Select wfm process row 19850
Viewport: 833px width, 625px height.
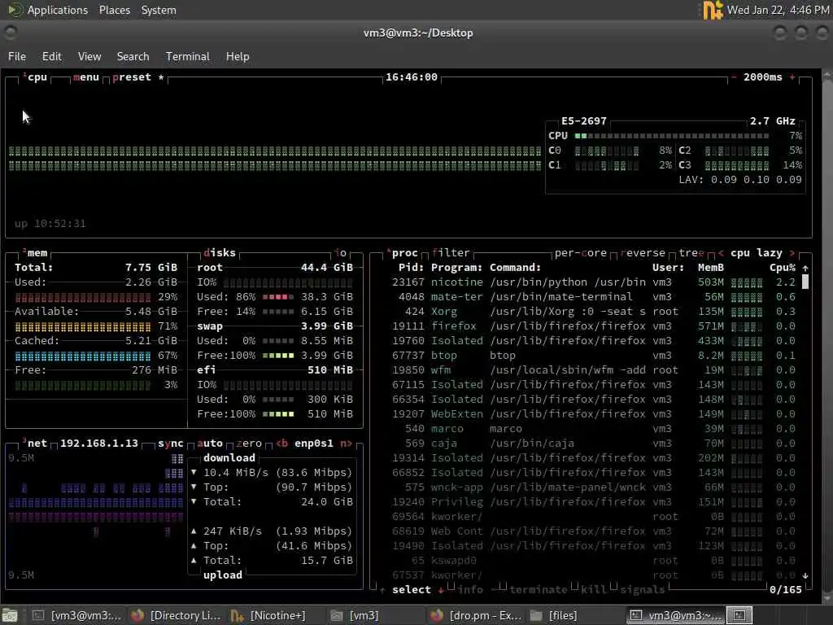594,370
